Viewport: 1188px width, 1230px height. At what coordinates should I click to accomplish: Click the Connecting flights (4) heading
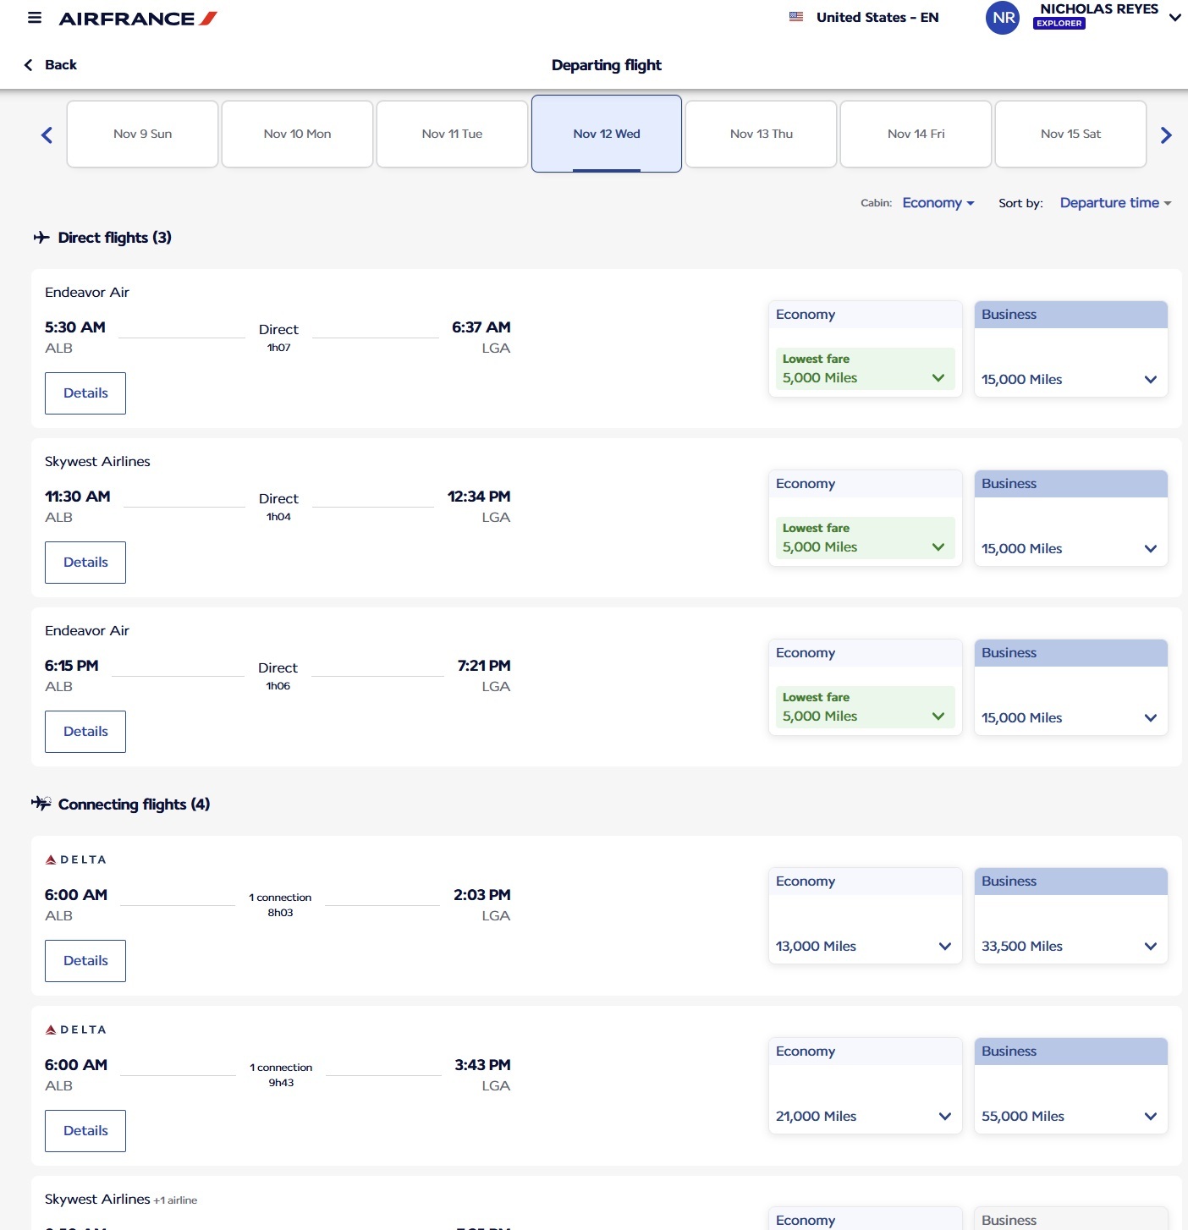134,804
